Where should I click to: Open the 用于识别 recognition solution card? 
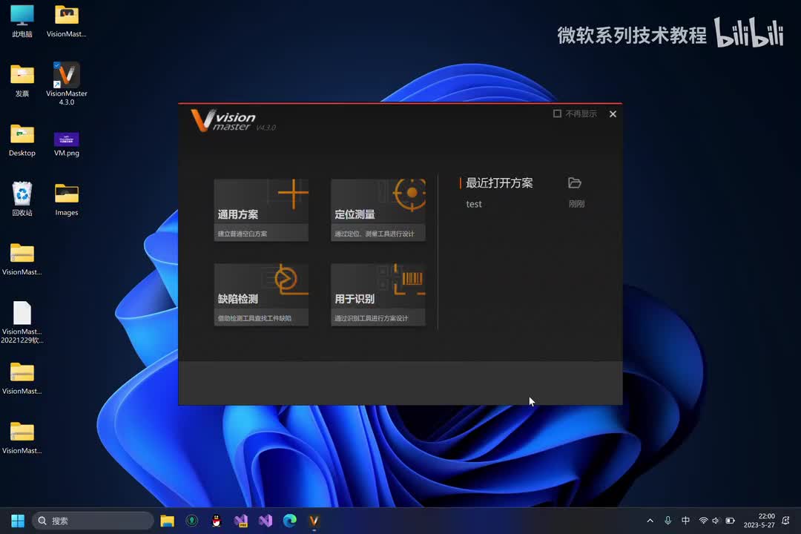pos(378,294)
